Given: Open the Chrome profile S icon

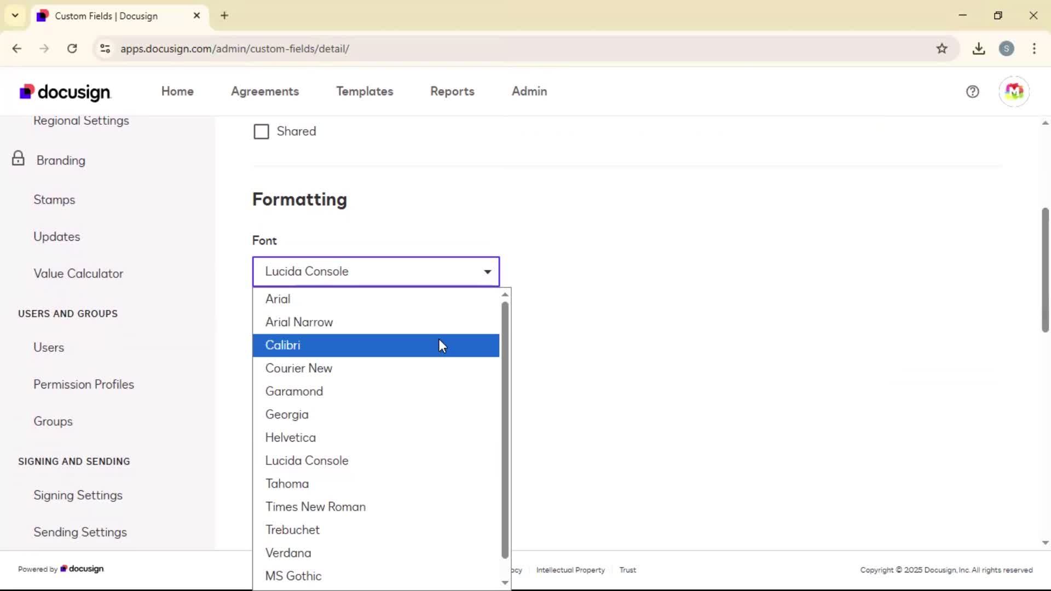Looking at the screenshot, I should point(1006,49).
